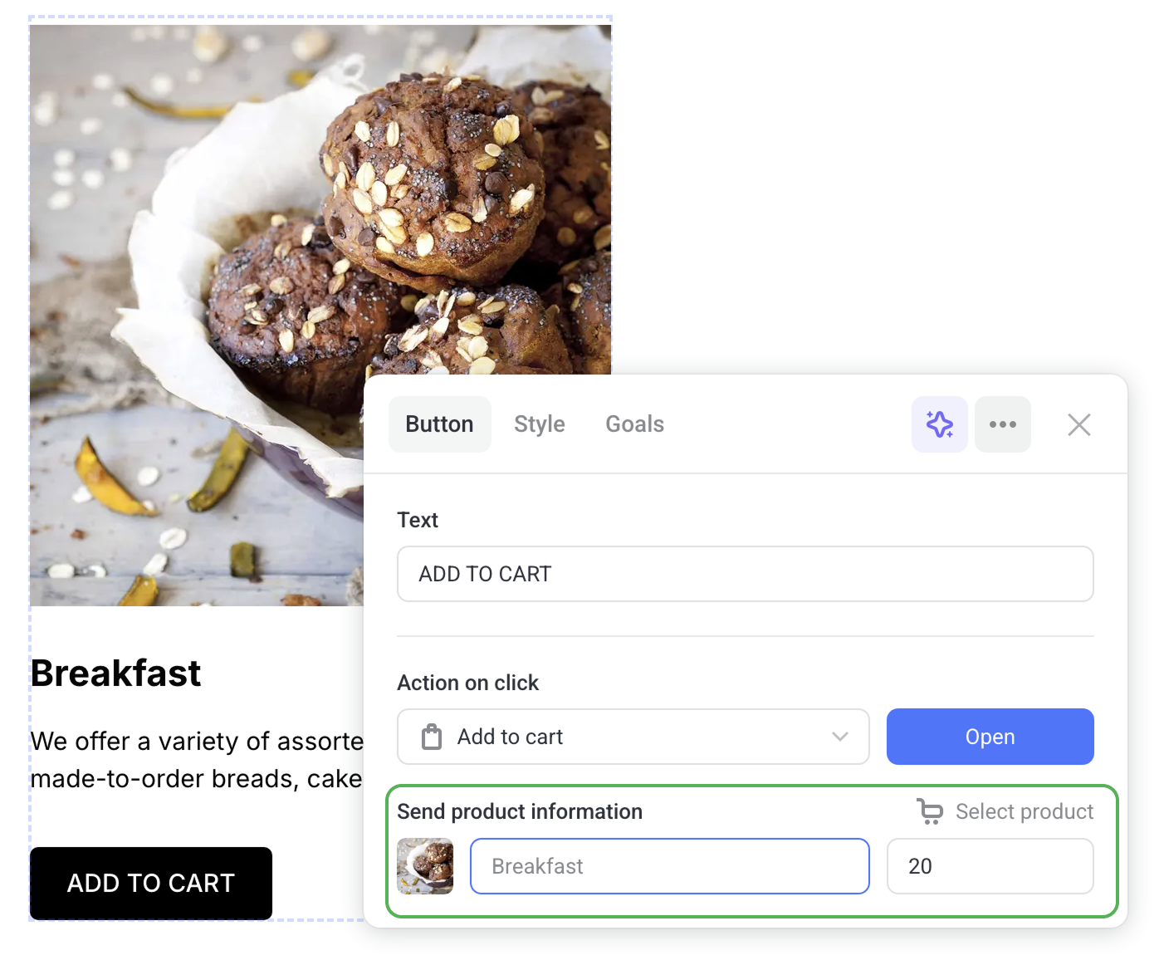The image size is (1164, 960).
Task: Select the Breakfast heading on the page
Action: (x=116, y=673)
